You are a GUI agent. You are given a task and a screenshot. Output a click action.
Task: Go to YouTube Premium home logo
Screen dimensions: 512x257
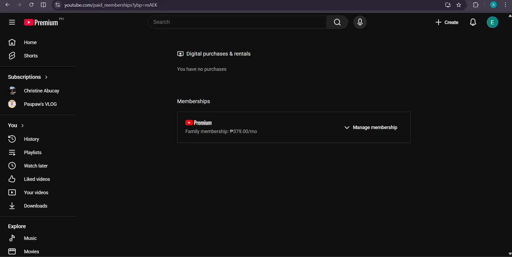(x=41, y=22)
